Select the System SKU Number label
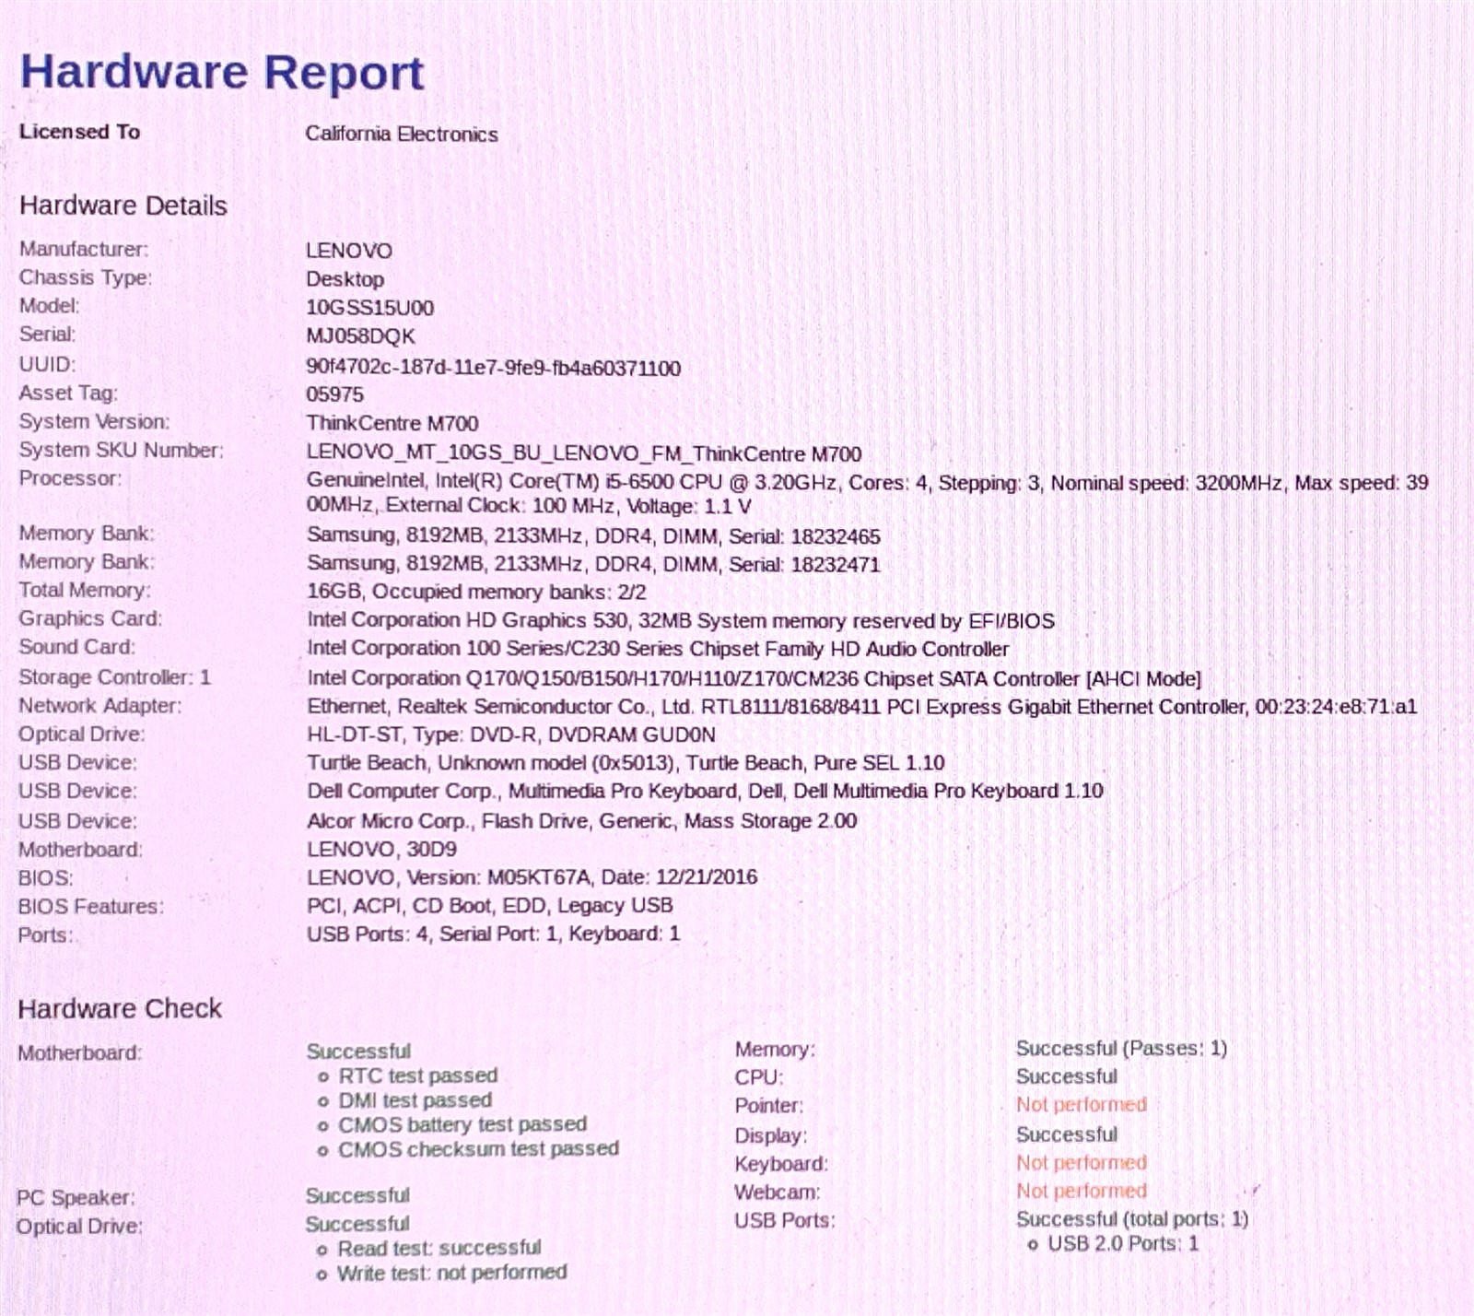This screenshot has height=1316, width=1474. click(x=121, y=450)
